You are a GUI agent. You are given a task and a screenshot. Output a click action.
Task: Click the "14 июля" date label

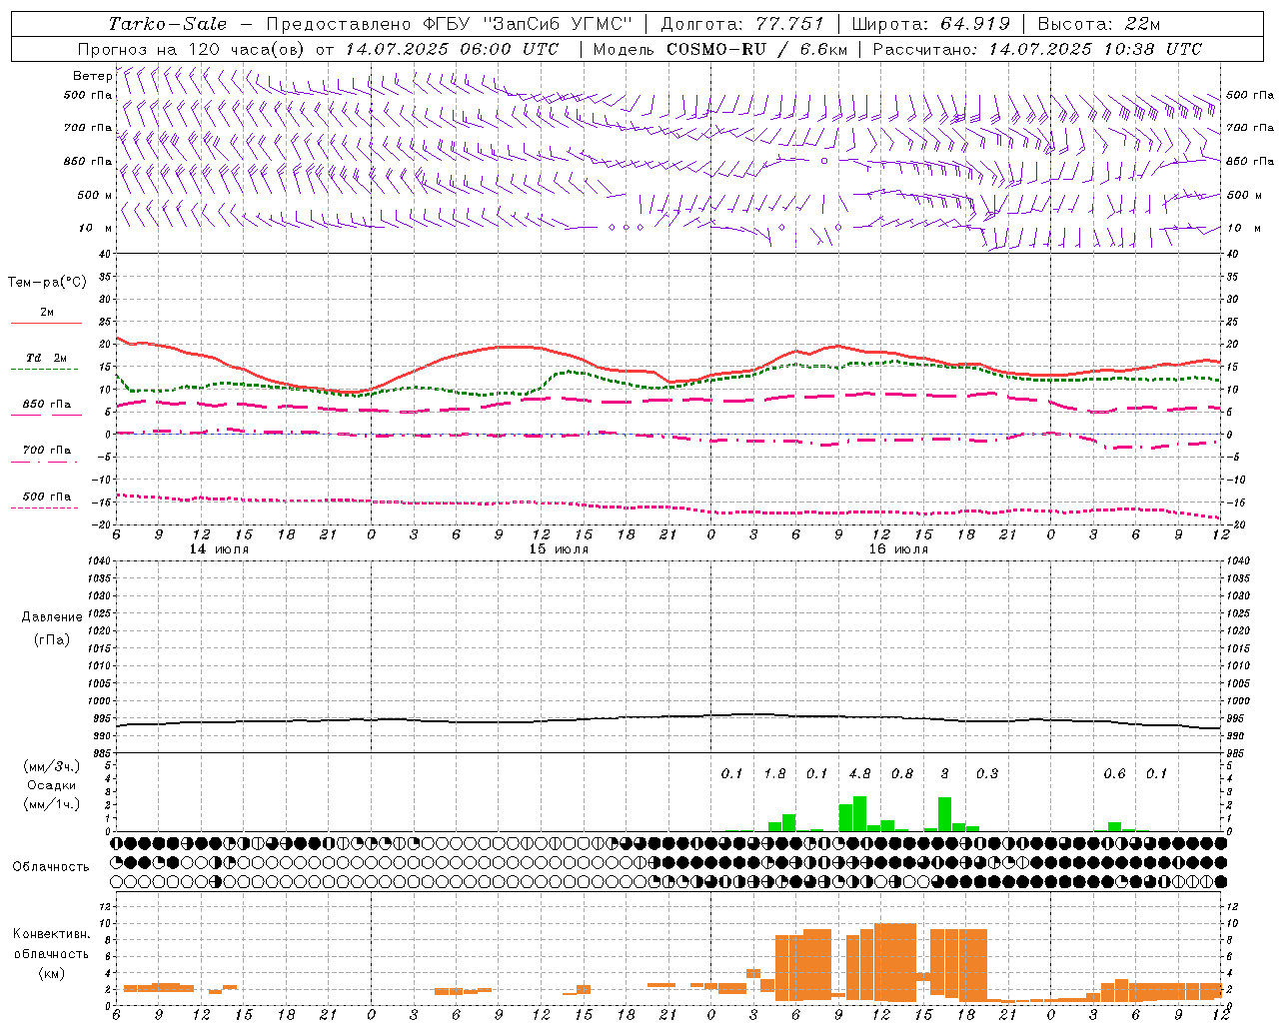point(219,548)
